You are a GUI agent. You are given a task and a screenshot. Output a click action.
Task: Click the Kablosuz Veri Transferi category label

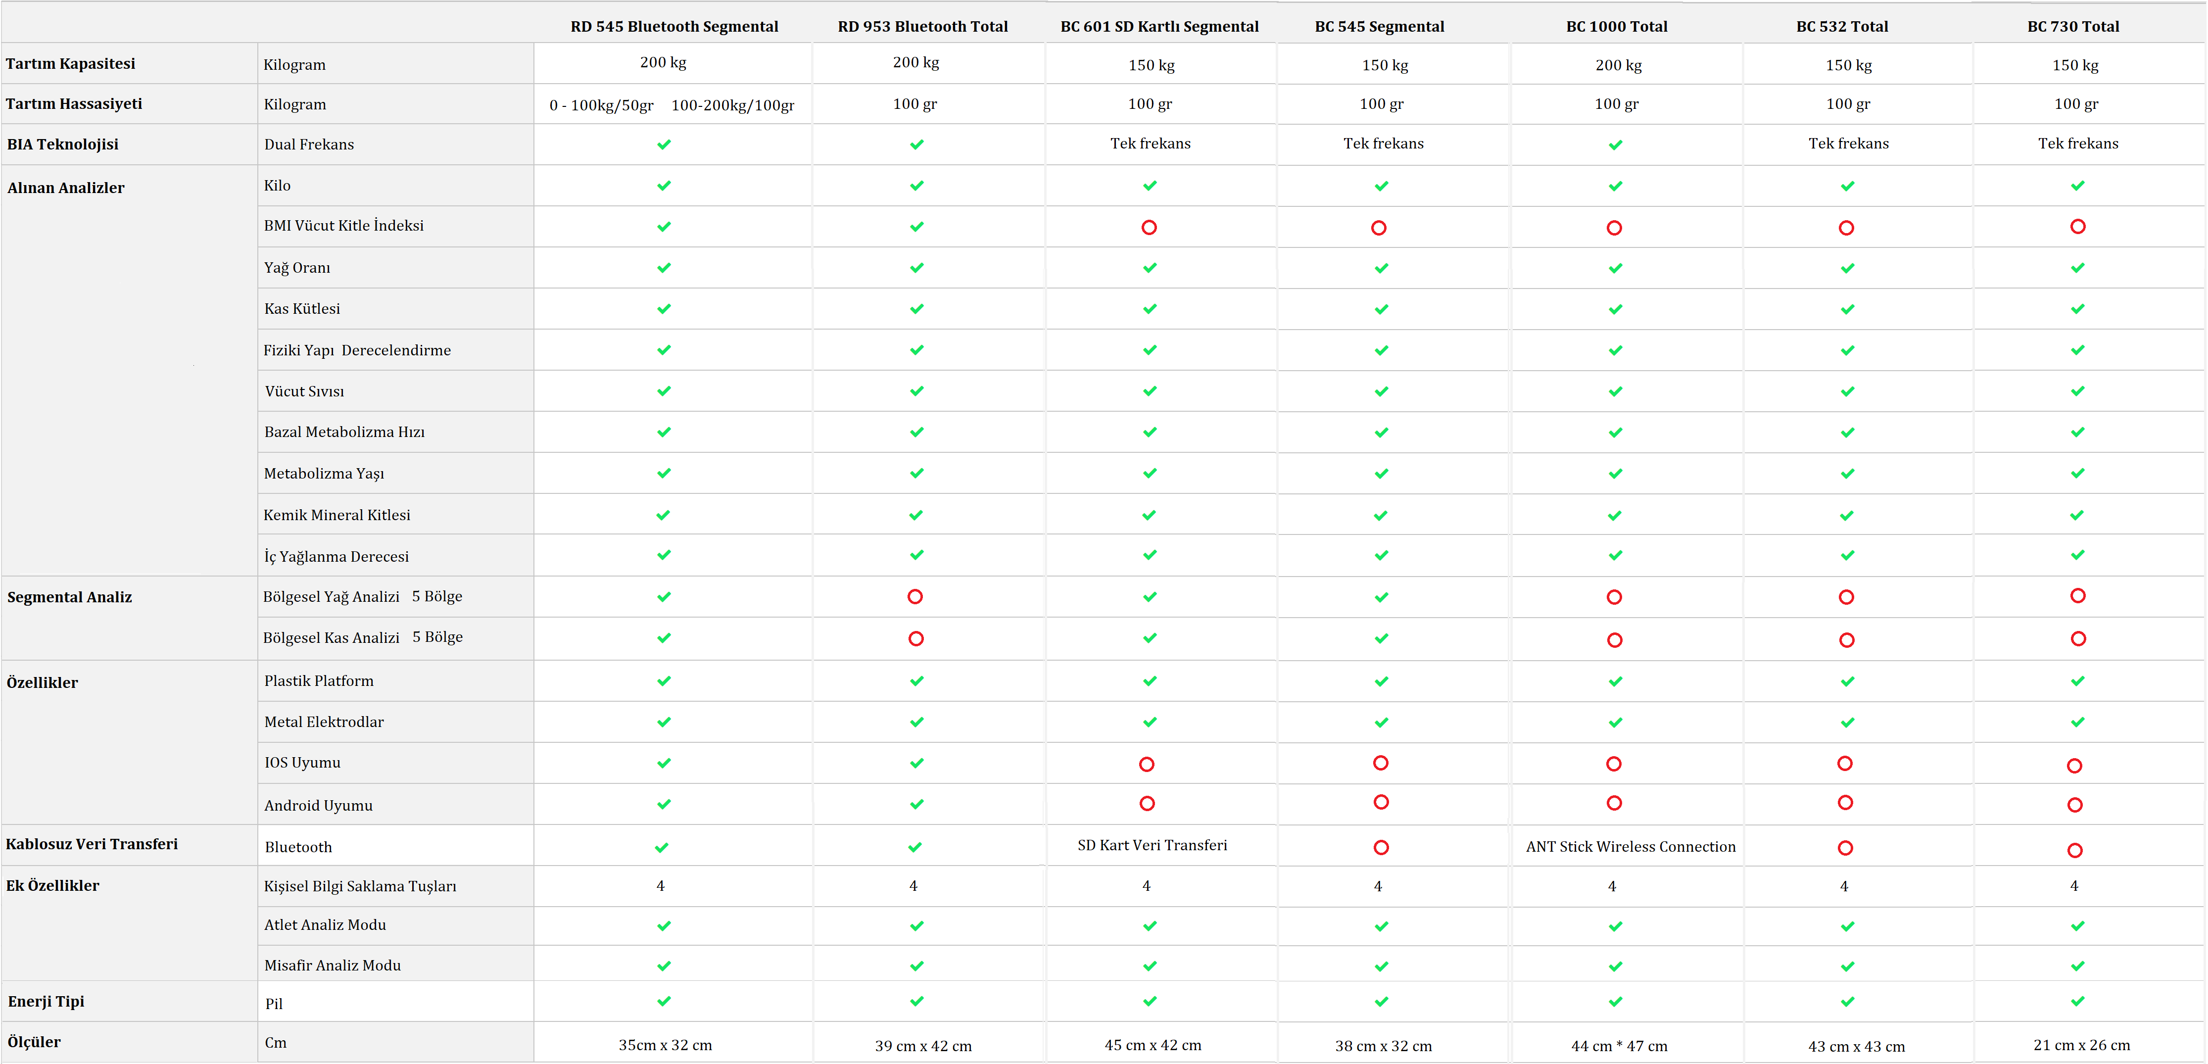tap(92, 844)
